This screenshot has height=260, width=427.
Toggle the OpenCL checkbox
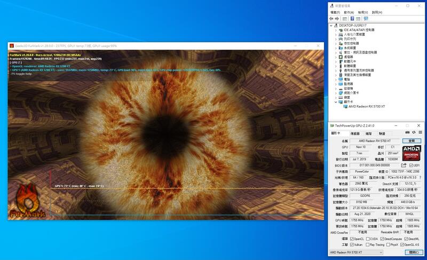click(x=352, y=239)
